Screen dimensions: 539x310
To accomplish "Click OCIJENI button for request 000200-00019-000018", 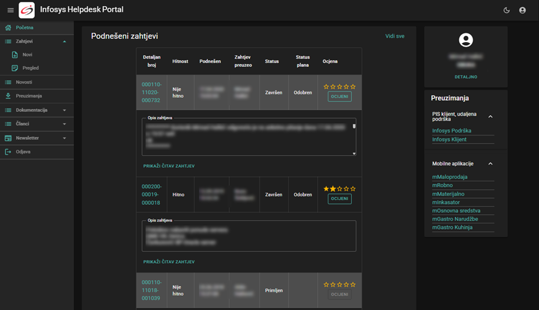I will point(340,199).
